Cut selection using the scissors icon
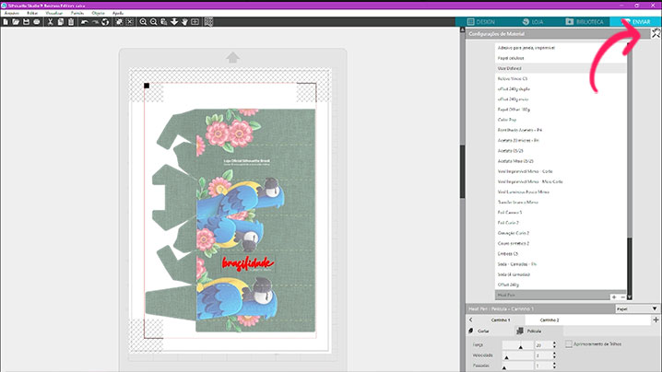 point(50,22)
